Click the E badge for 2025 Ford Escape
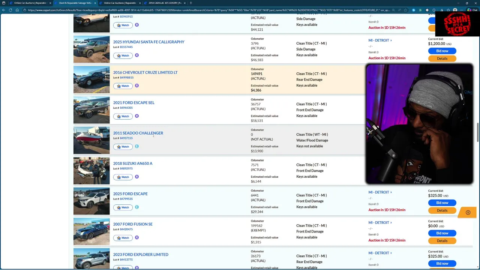Viewport: 480px width, 270px height. click(x=137, y=207)
